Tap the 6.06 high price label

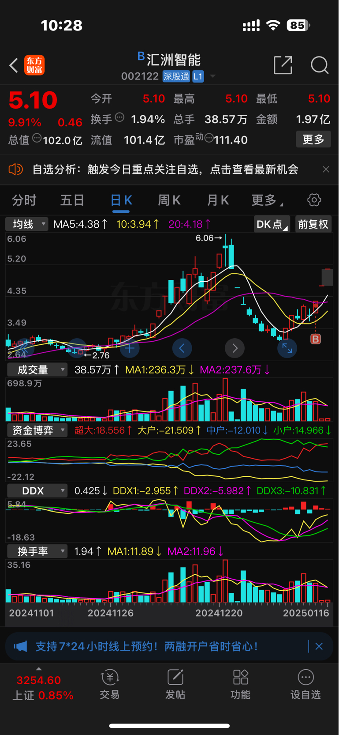pyautogui.click(x=209, y=238)
